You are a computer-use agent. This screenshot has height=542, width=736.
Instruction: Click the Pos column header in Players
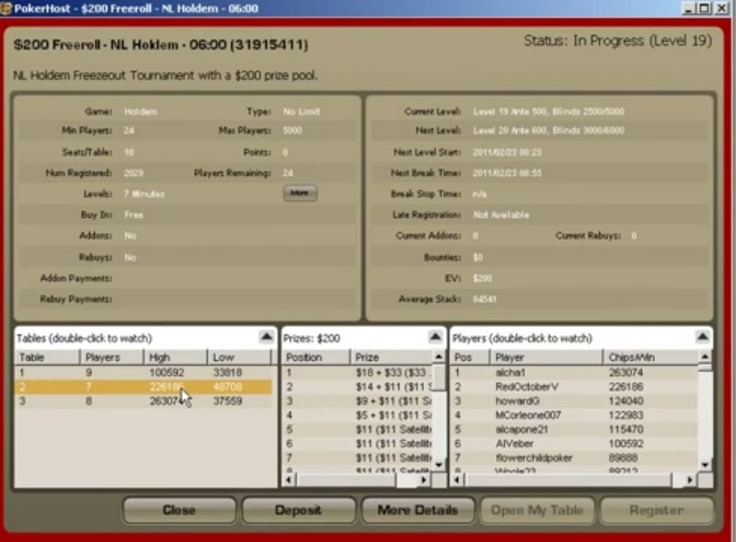coord(470,357)
